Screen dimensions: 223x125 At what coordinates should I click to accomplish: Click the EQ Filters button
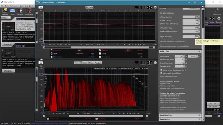click(x=89, y=7)
